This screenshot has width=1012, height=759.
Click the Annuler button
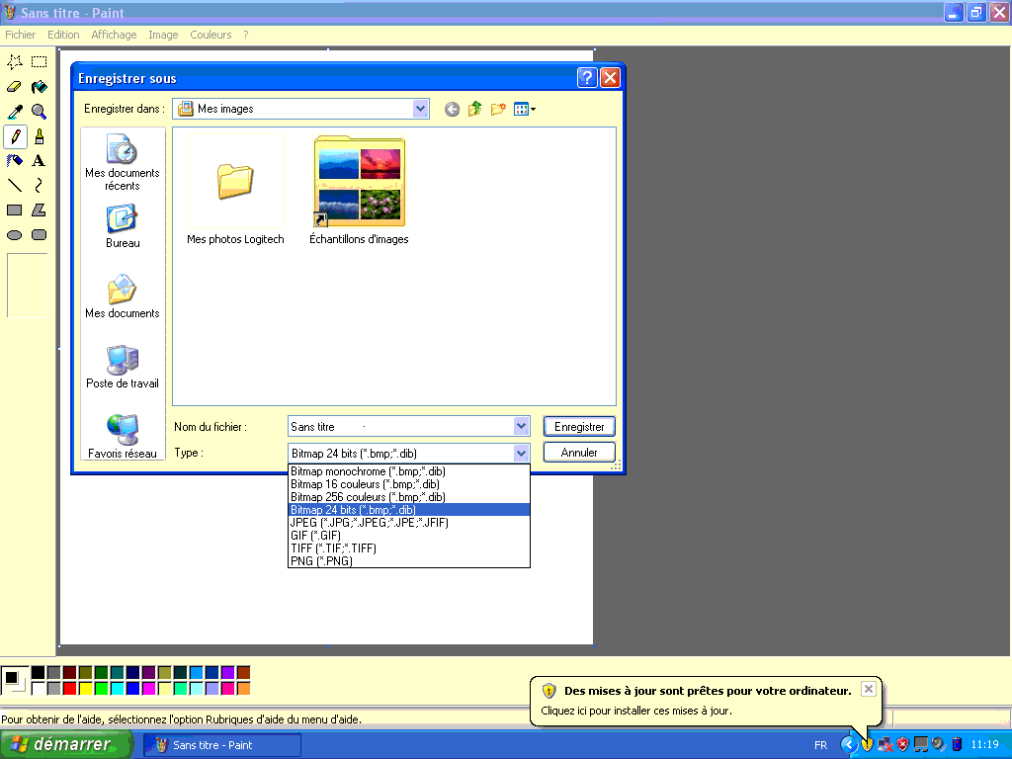click(579, 453)
